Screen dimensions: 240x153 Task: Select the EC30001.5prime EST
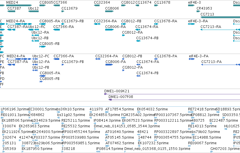point(30,112)
